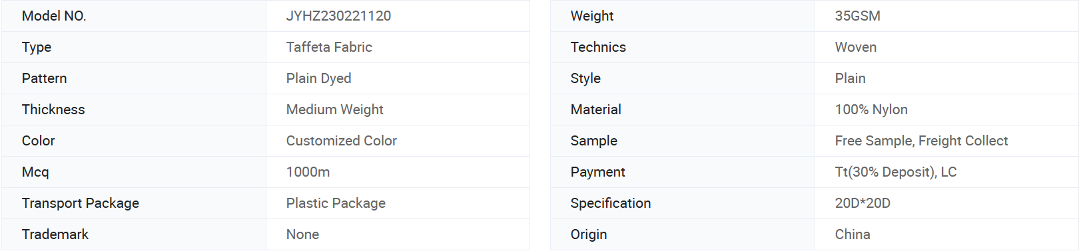Click the Taffeta Fabric type value
The height and width of the screenshot is (251, 1081).
329,47
